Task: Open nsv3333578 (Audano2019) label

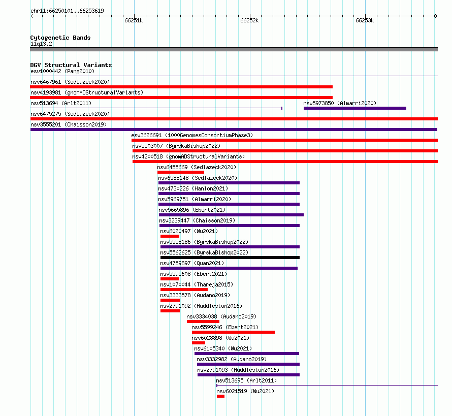Action: click(195, 295)
